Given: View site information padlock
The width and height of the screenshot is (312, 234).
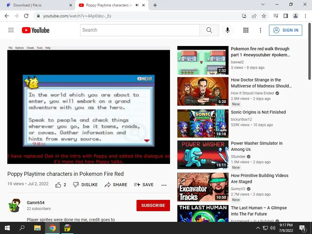Looking at the screenshot, I should click(38, 16).
